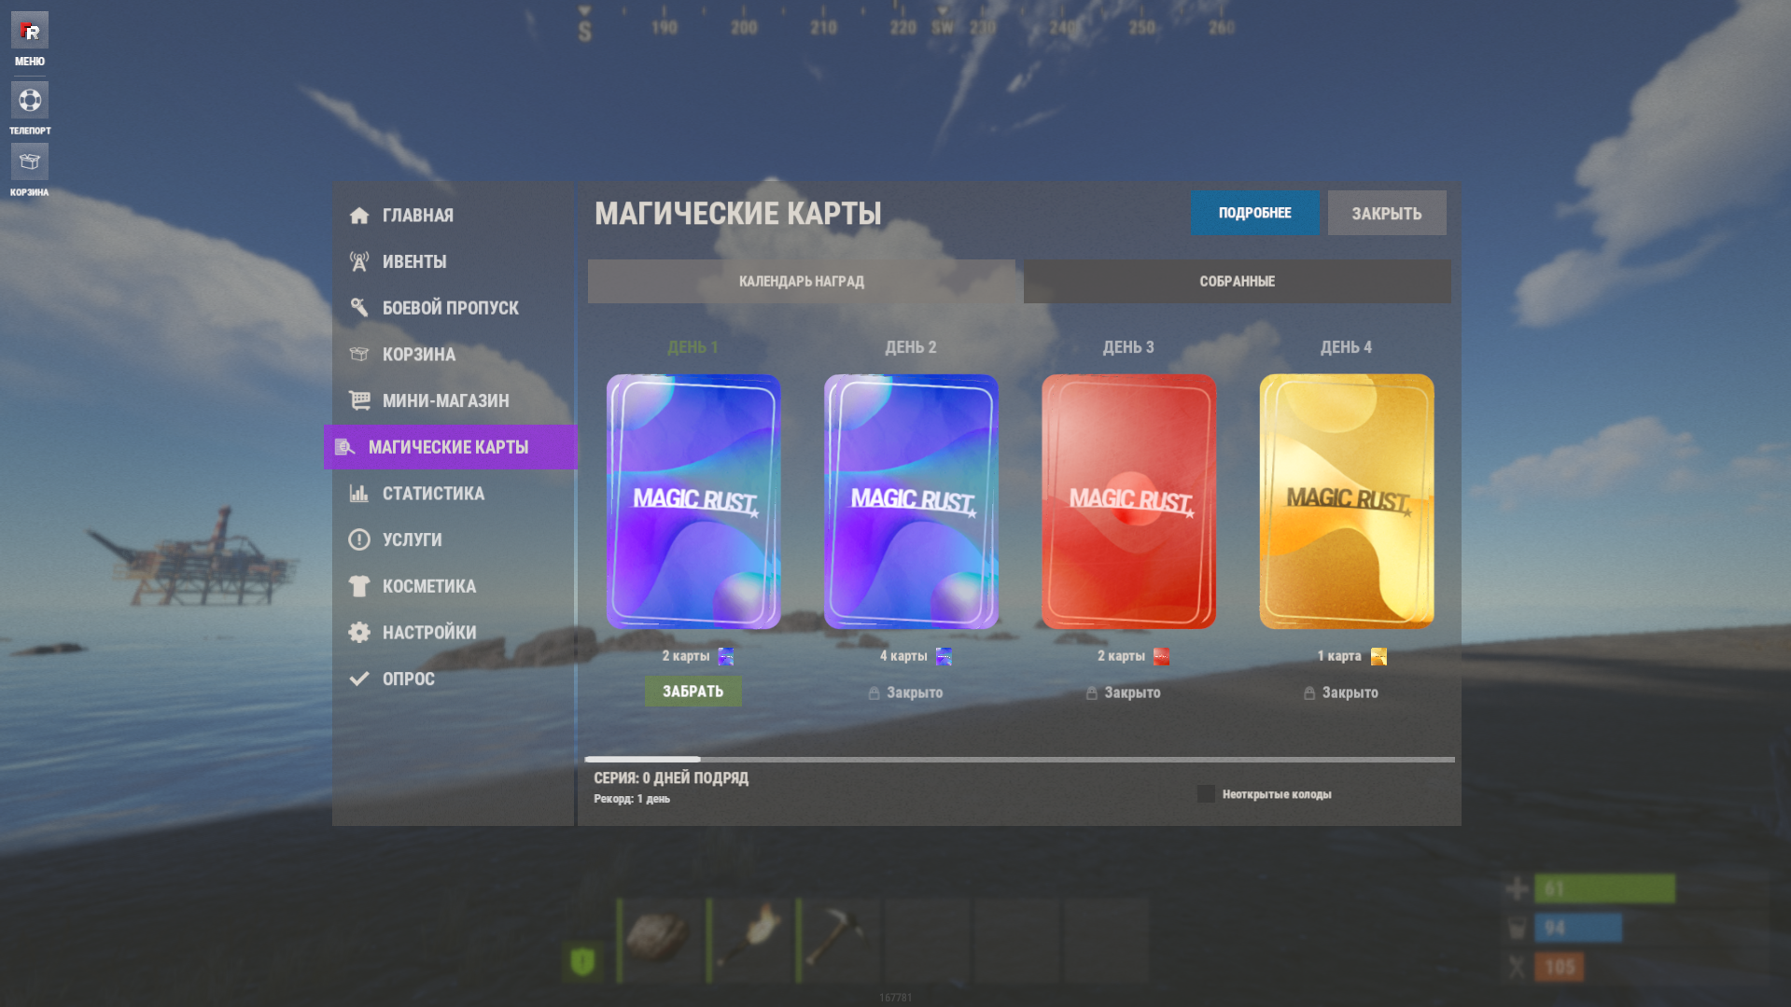Click the ТЕЛЕПОРТ lifebuoy icon
The height and width of the screenshot is (1007, 1791).
(x=30, y=100)
